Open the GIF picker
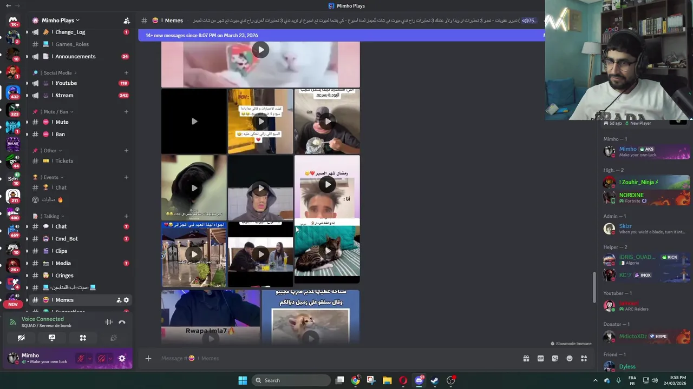 tap(540, 358)
